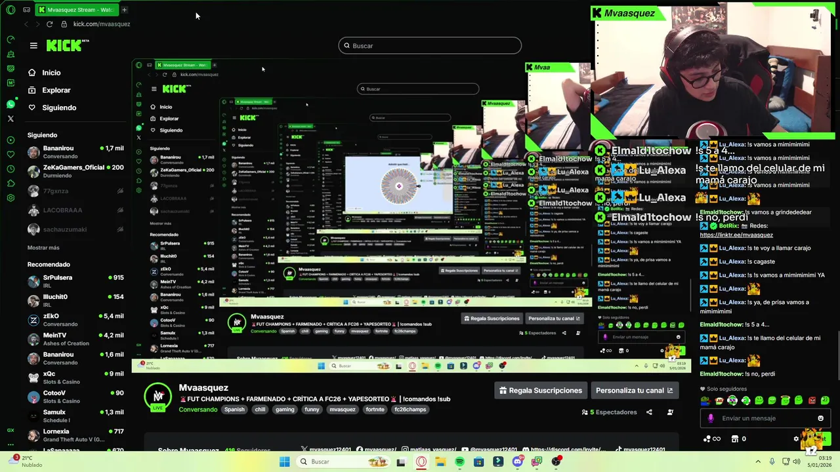Screen dimensions: 840x472
Task: Open X (Twitter) in the Opera sidebar
Action: [x=10, y=119]
